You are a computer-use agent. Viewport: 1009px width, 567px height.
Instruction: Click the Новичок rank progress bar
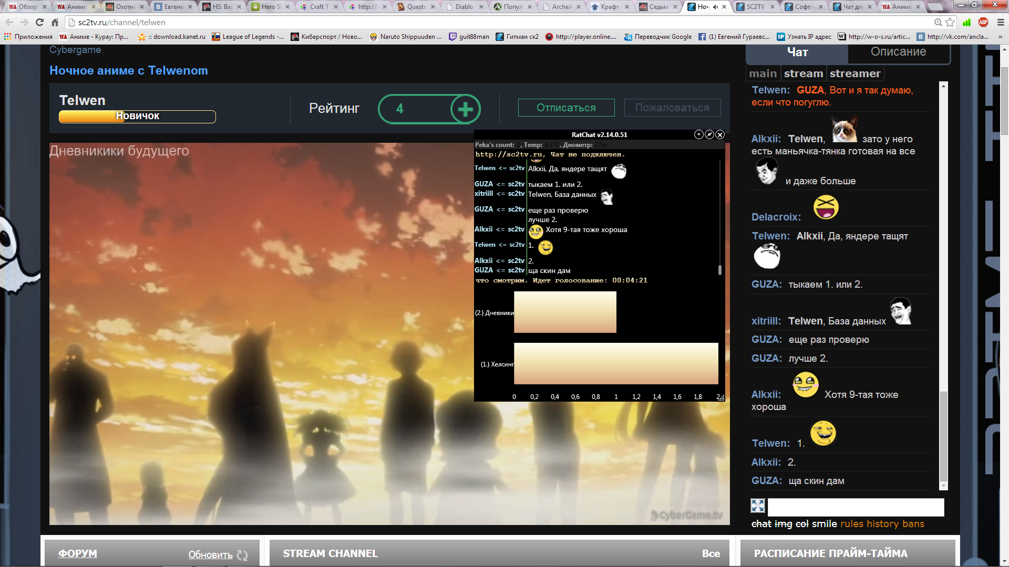pos(137,116)
